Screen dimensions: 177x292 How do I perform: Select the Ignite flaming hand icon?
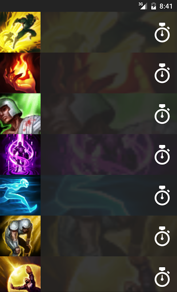pyautogui.click(x=20, y=73)
